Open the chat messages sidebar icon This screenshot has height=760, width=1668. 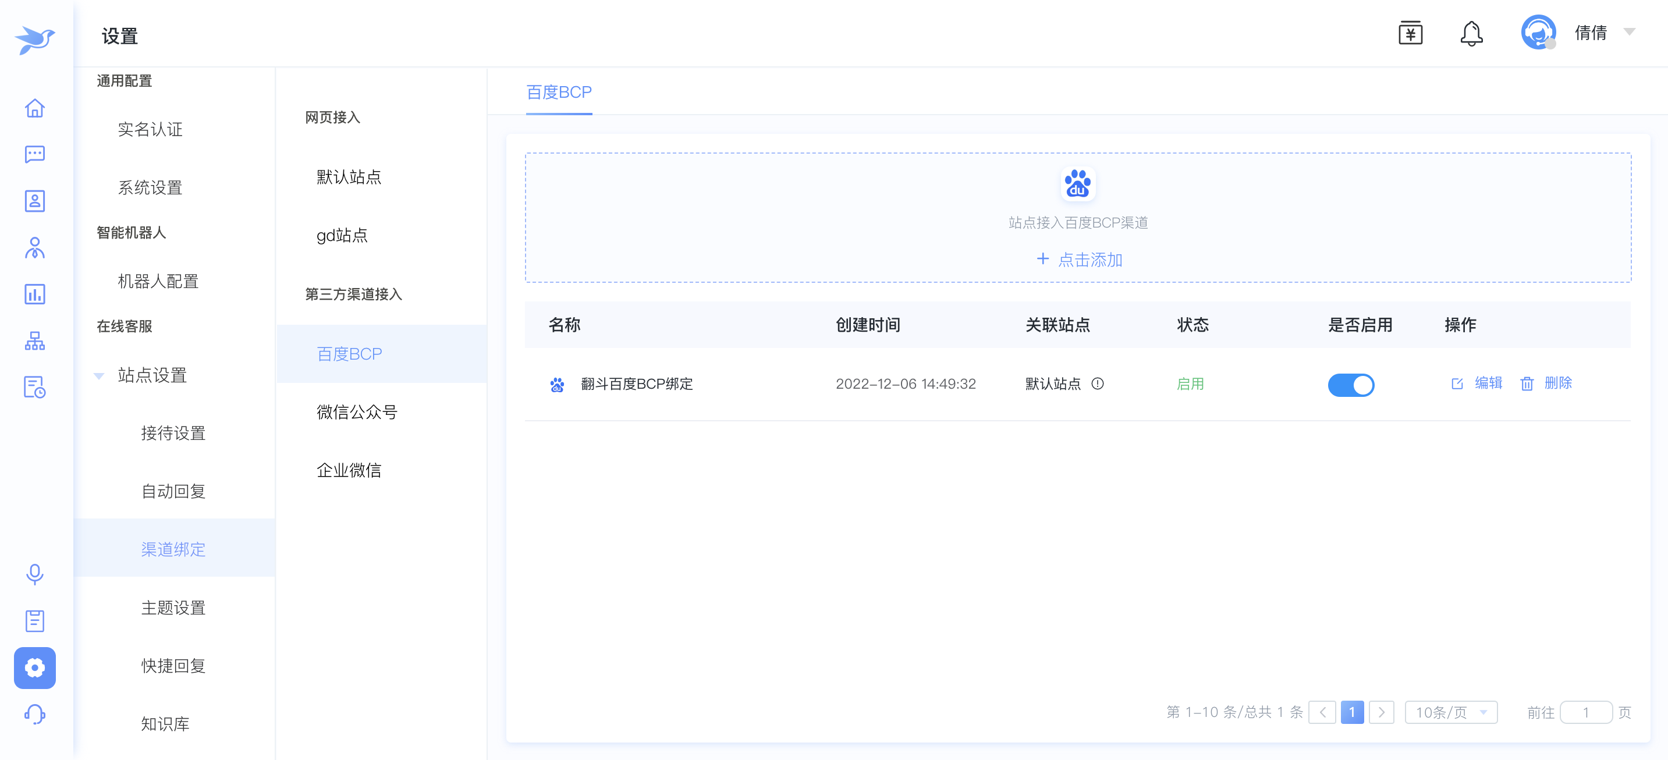pos(34,154)
